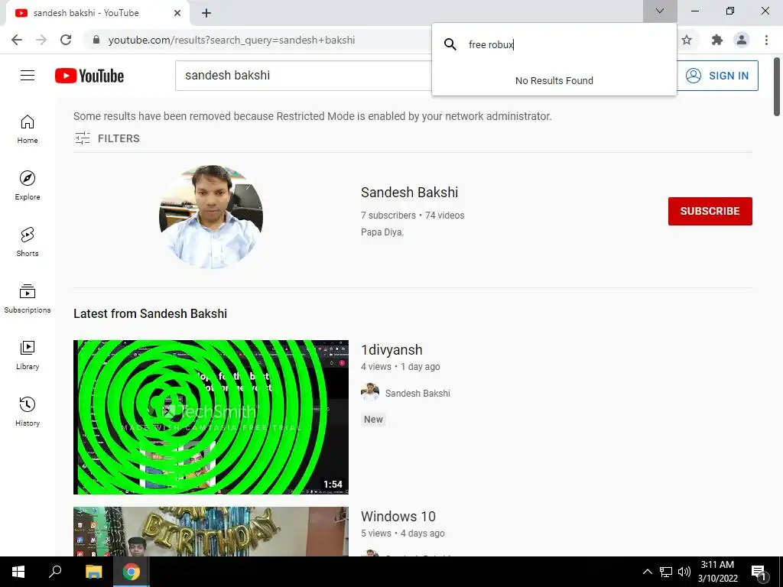Show hidden system tray icons
Image resolution: width=783 pixels, height=587 pixels.
point(647,572)
